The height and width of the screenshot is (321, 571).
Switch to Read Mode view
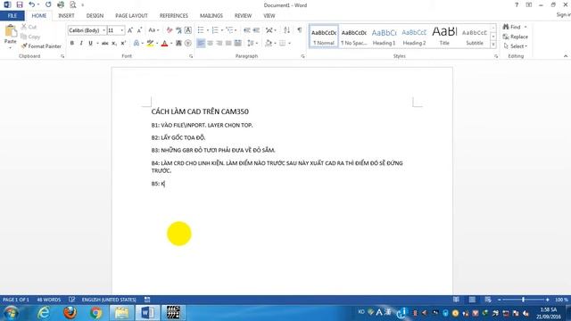coord(456,300)
